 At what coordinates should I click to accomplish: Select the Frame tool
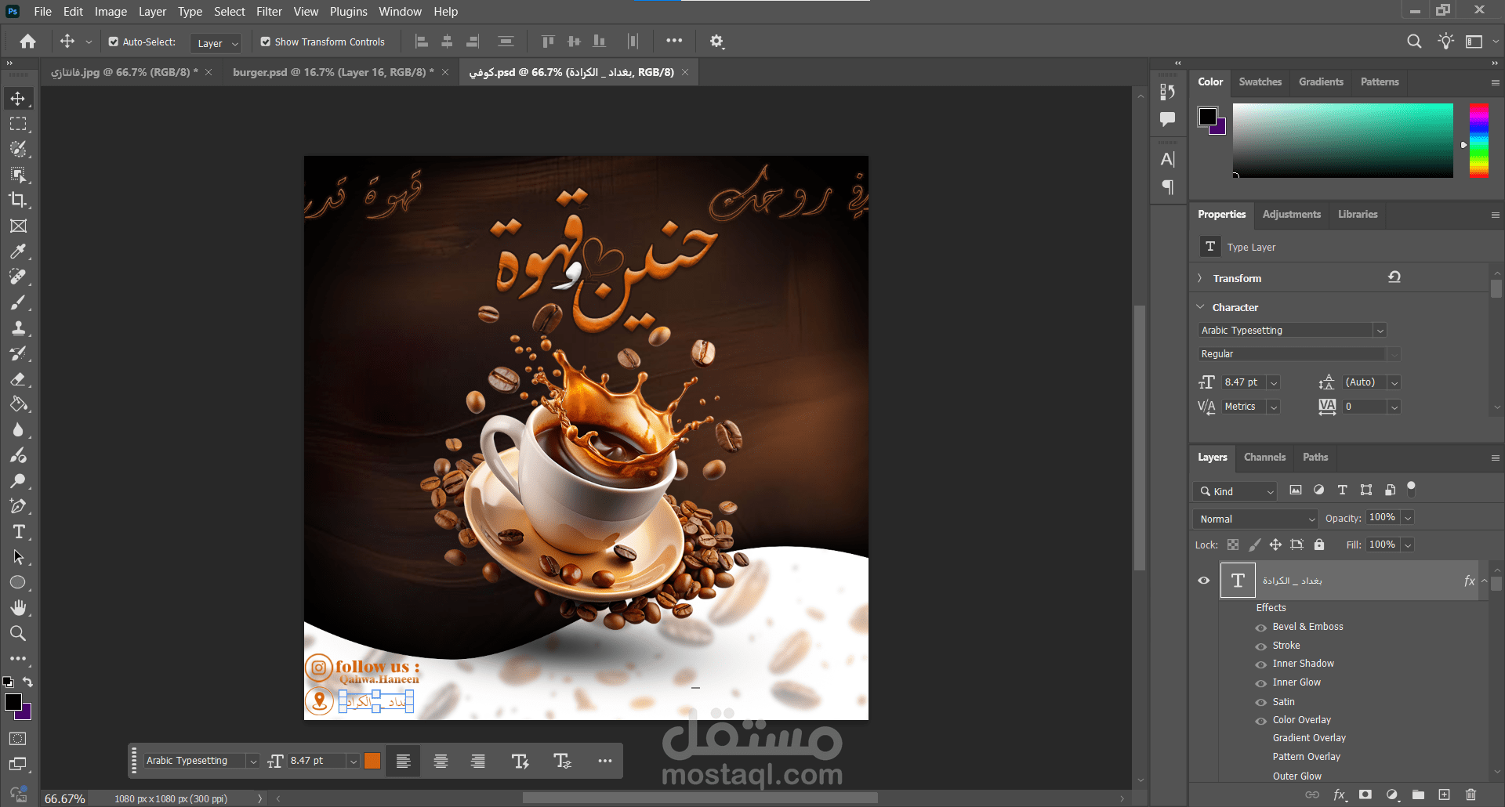point(18,226)
